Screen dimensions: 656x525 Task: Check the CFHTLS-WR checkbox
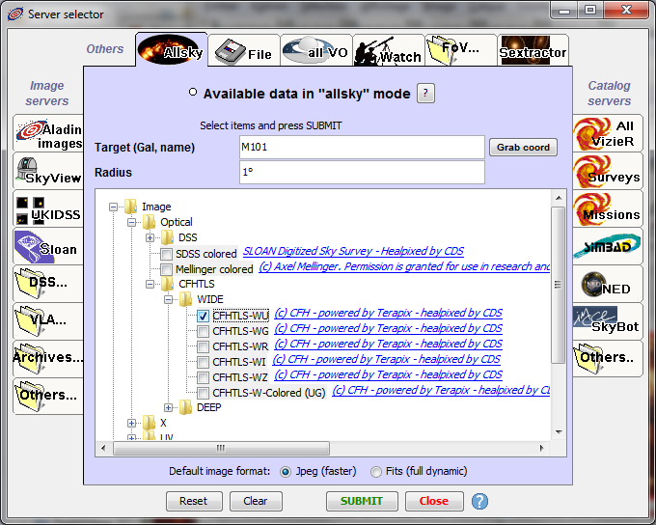tap(203, 346)
